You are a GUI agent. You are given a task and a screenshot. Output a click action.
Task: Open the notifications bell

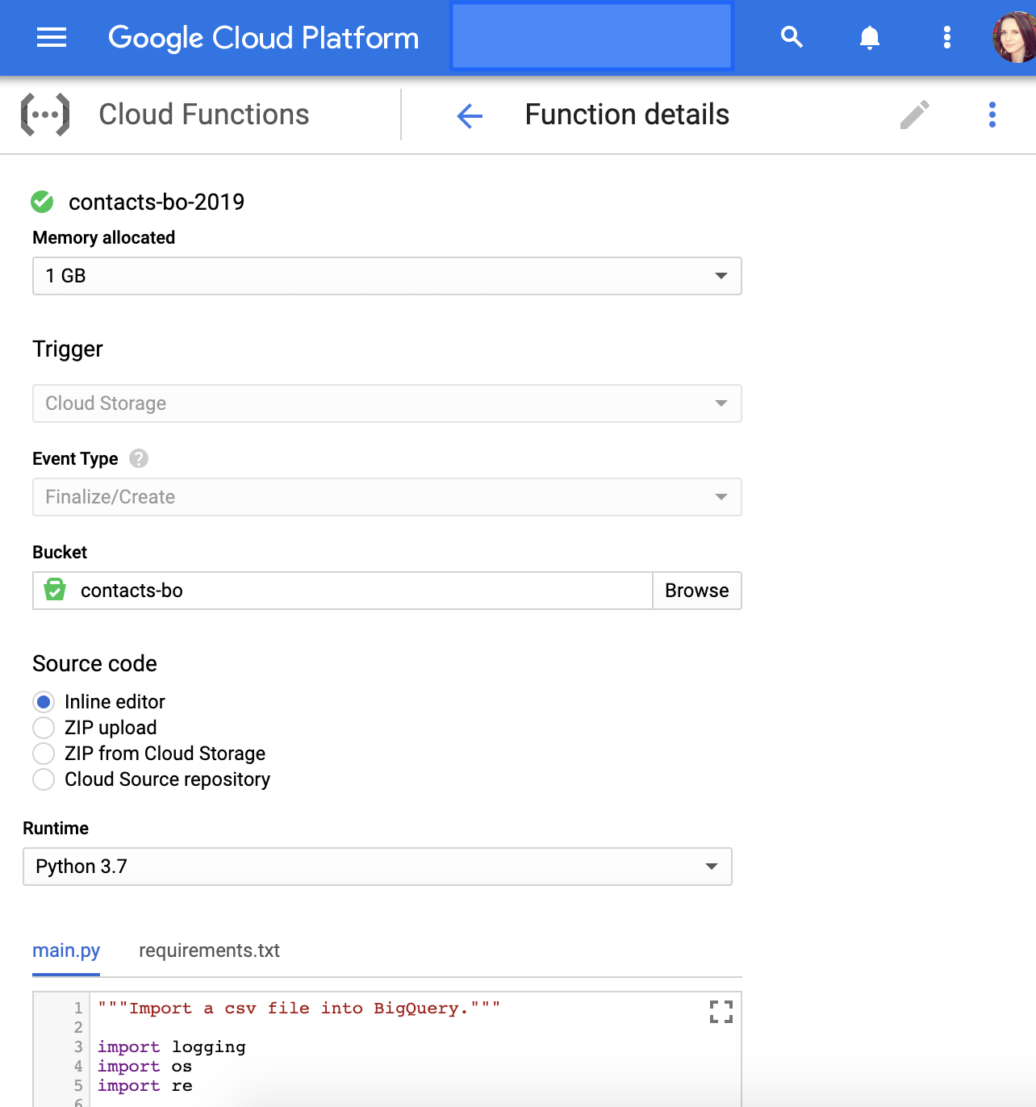tap(869, 37)
